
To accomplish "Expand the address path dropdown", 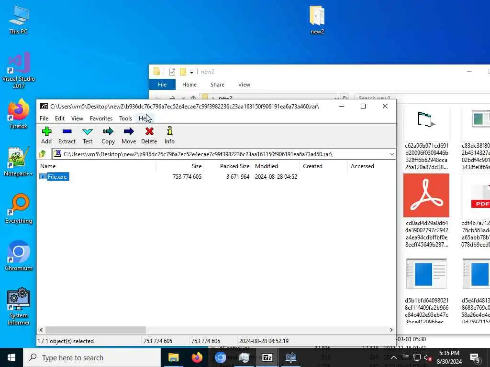I will point(391,154).
